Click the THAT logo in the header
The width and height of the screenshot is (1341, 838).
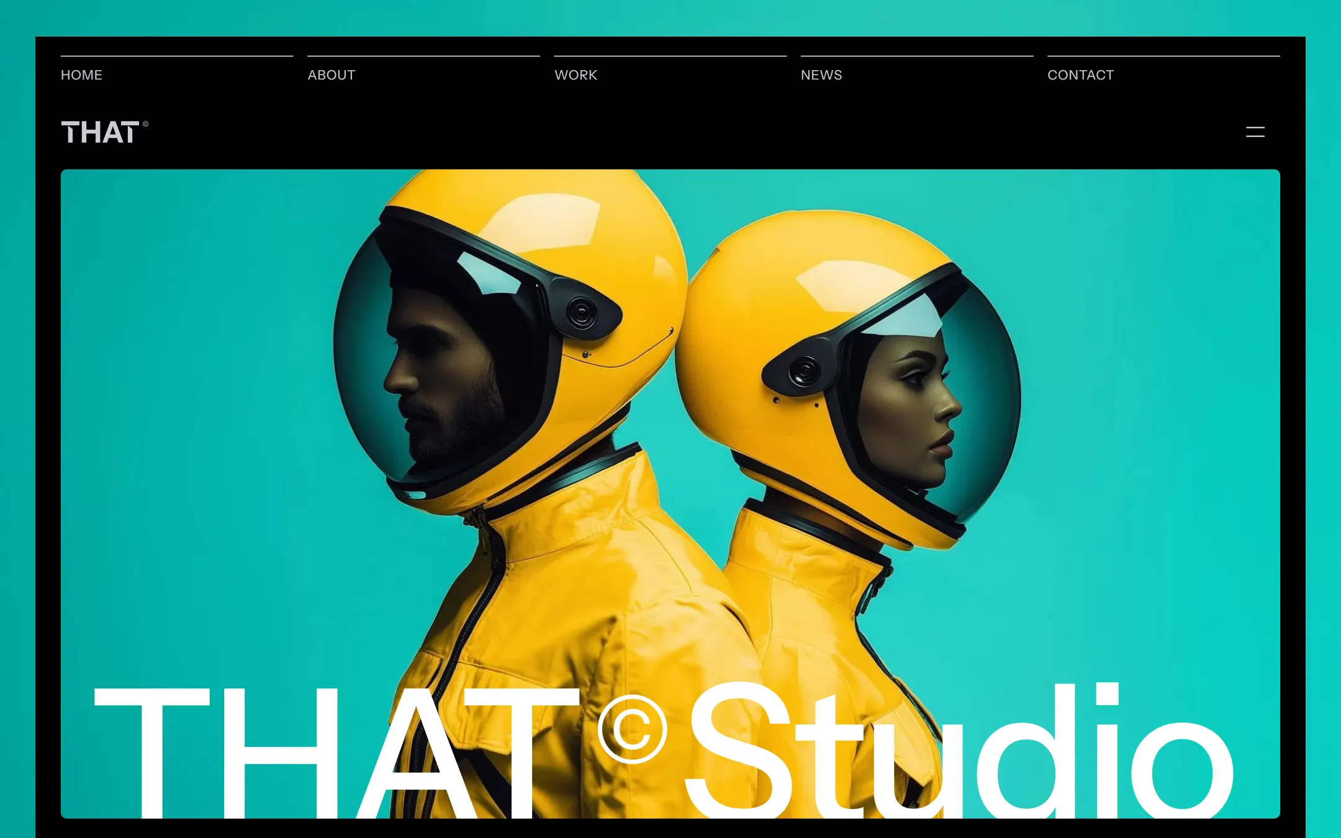click(104, 132)
